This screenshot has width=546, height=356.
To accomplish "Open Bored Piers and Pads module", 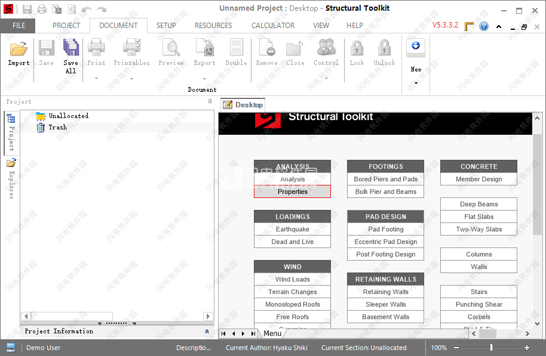I will click(x=385, y=179).
